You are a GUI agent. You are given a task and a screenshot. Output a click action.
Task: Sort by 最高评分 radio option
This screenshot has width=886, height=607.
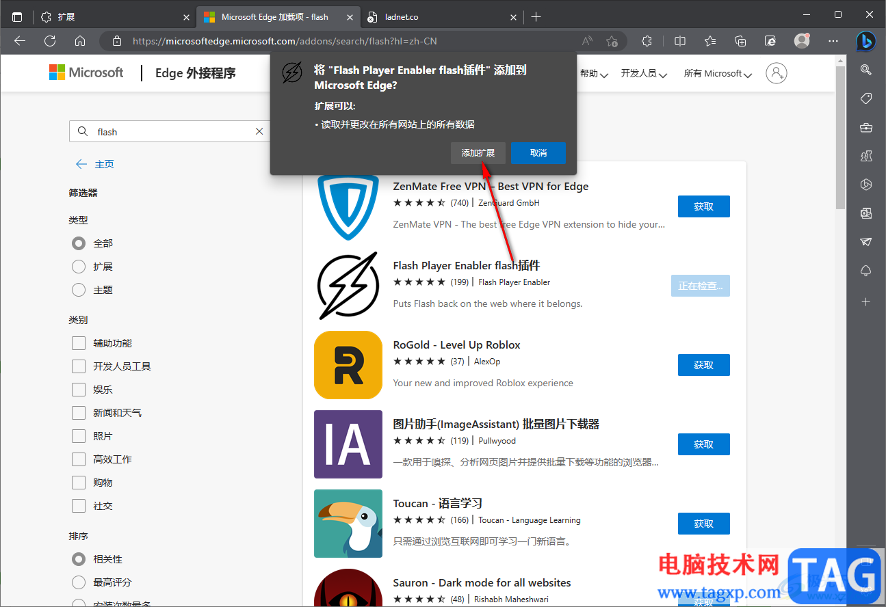pos(79,582)
